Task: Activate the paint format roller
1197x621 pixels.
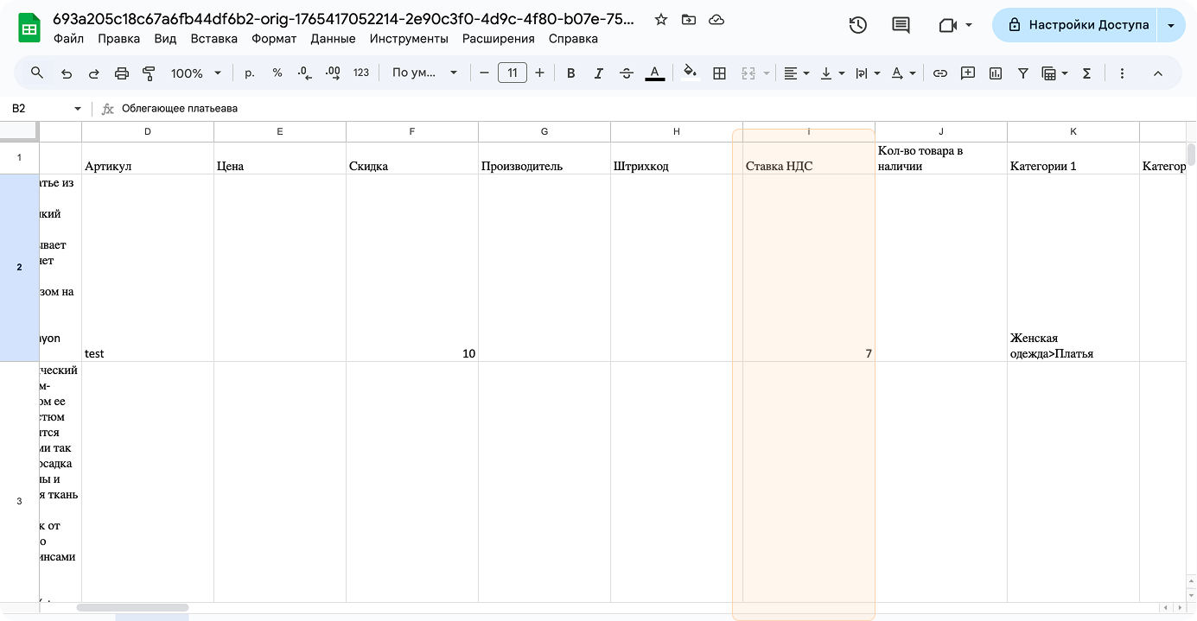Action: click(x=149, y=73)
